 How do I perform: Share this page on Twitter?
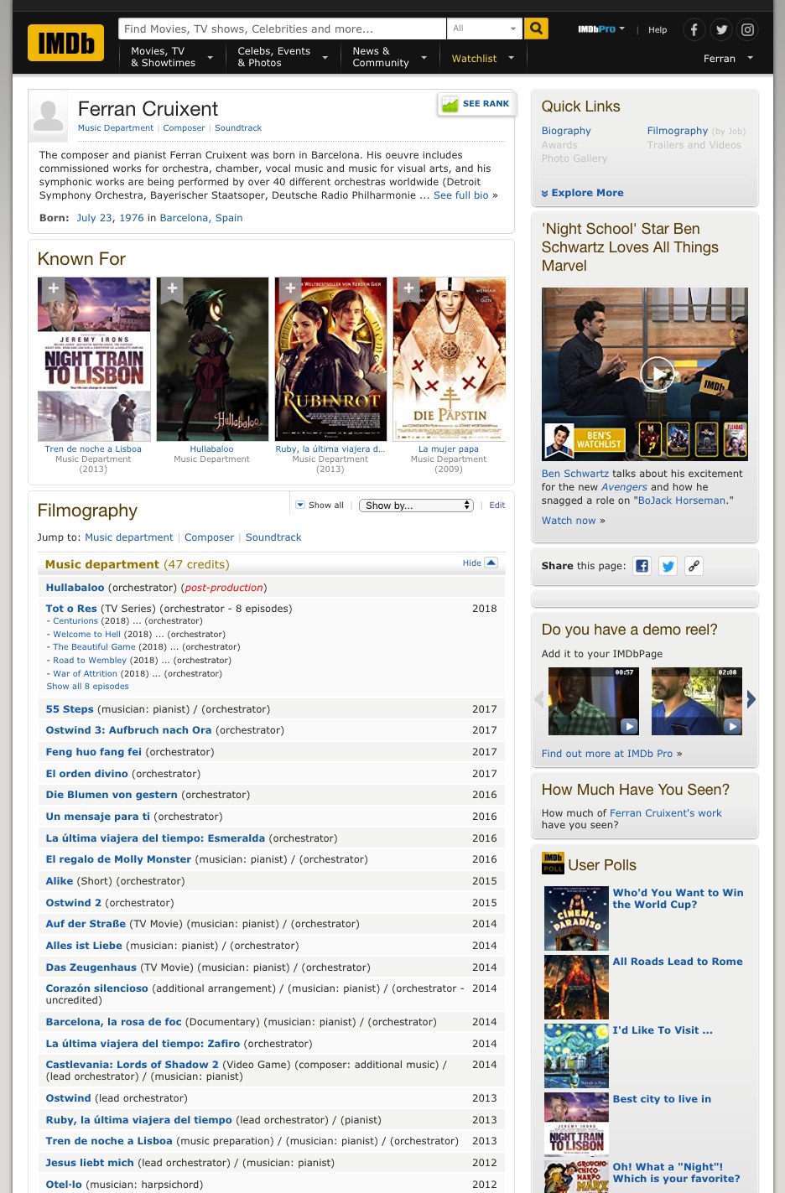668,566
